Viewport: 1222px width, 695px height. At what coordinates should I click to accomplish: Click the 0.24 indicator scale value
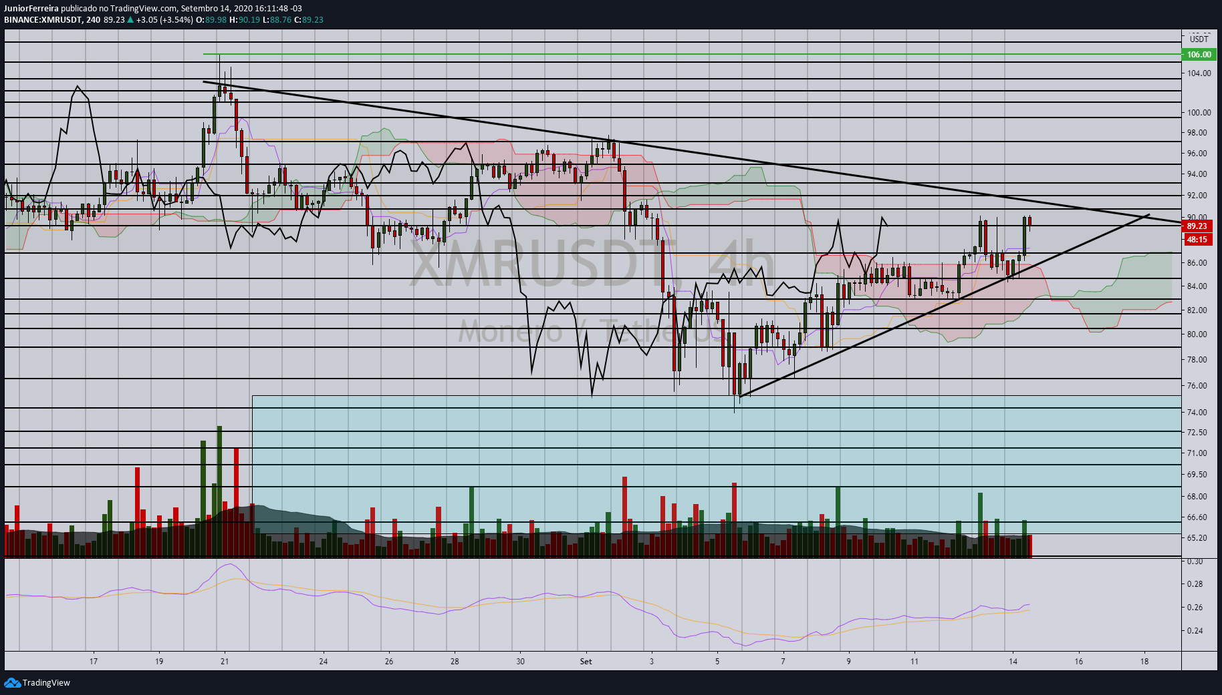click(1195, 630)
